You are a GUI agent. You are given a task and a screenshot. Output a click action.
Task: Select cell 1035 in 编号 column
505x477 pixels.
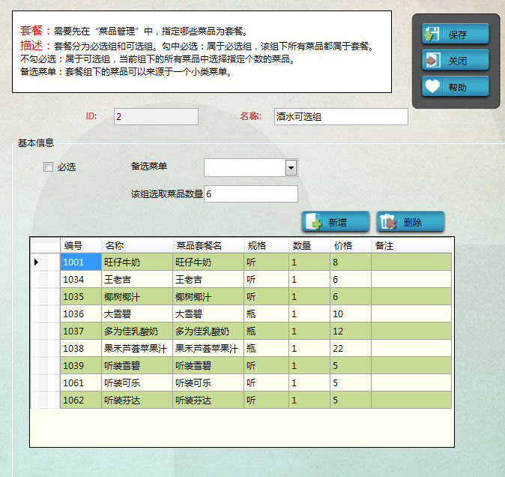tap(81, 296)
